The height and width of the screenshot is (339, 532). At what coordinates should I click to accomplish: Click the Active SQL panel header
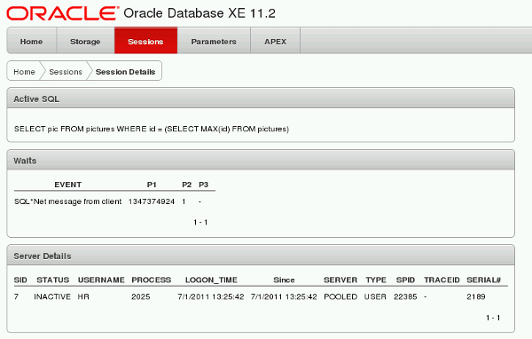point(261,99)
